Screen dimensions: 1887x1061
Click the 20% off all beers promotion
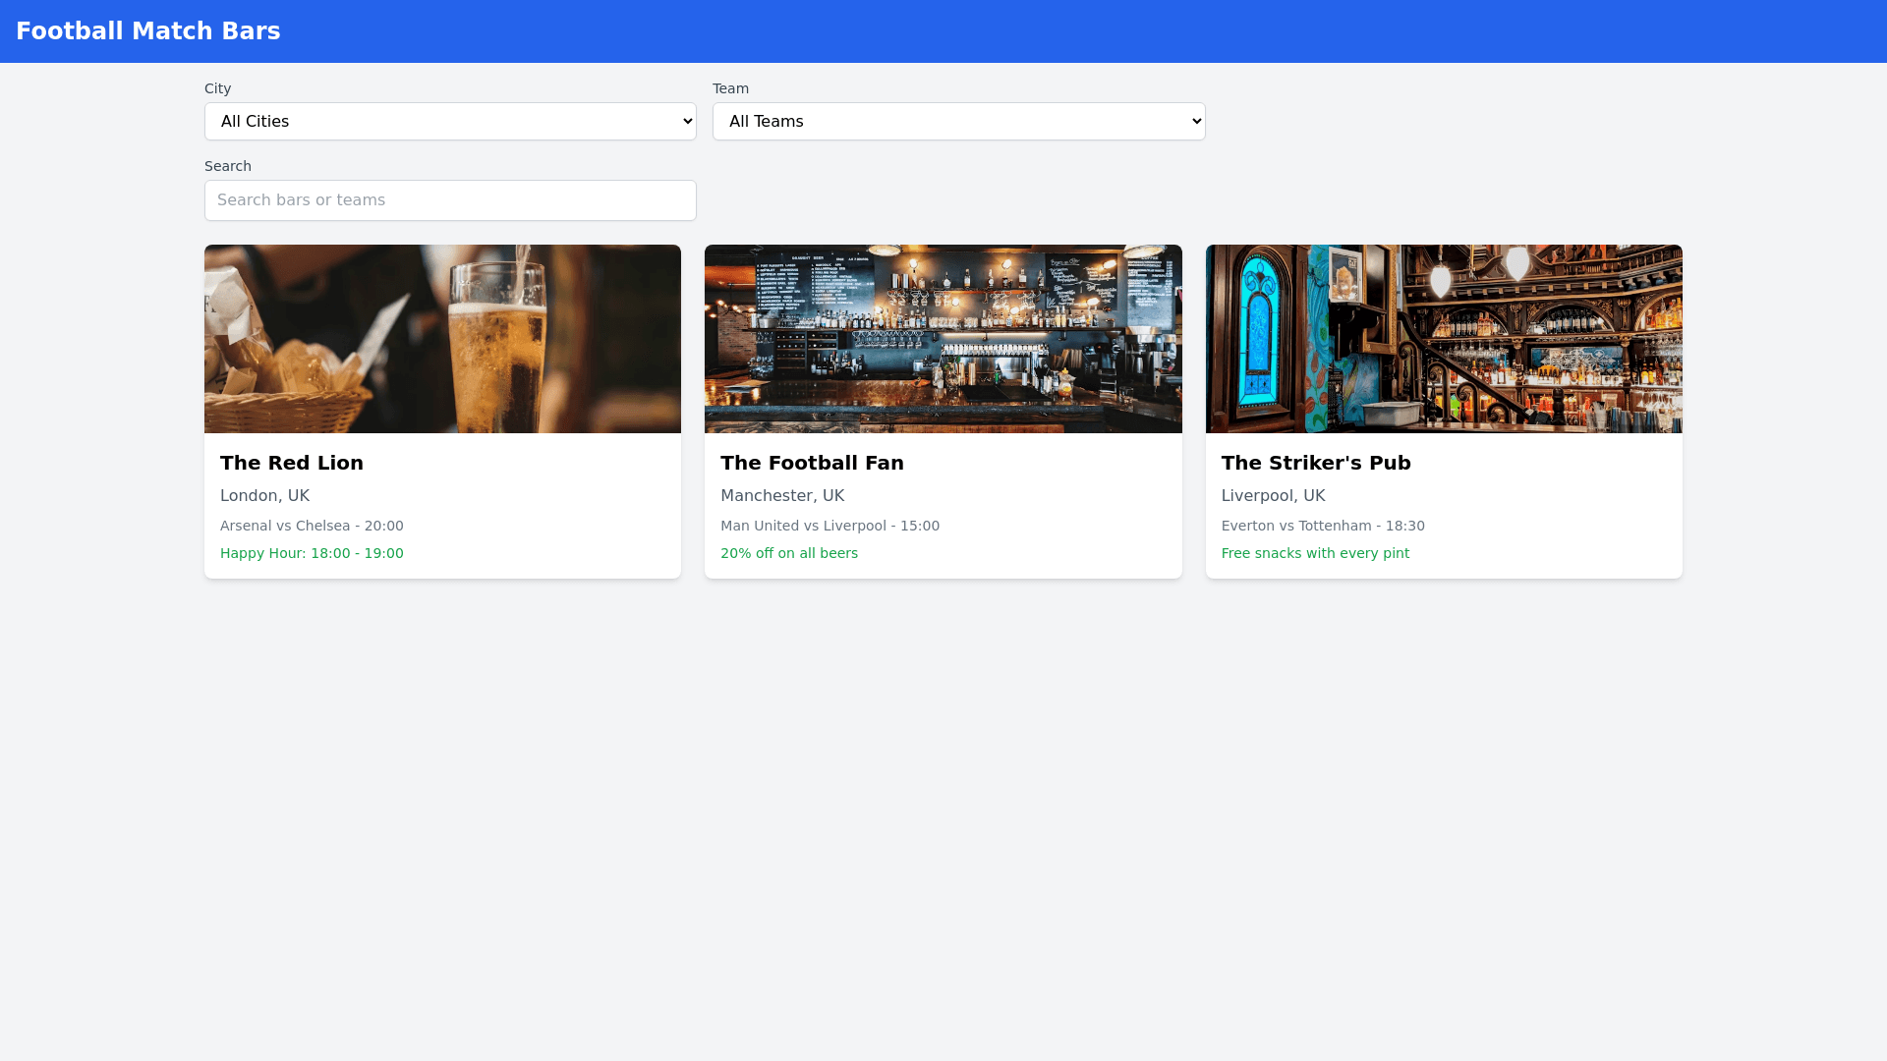[x=789, y=553]
